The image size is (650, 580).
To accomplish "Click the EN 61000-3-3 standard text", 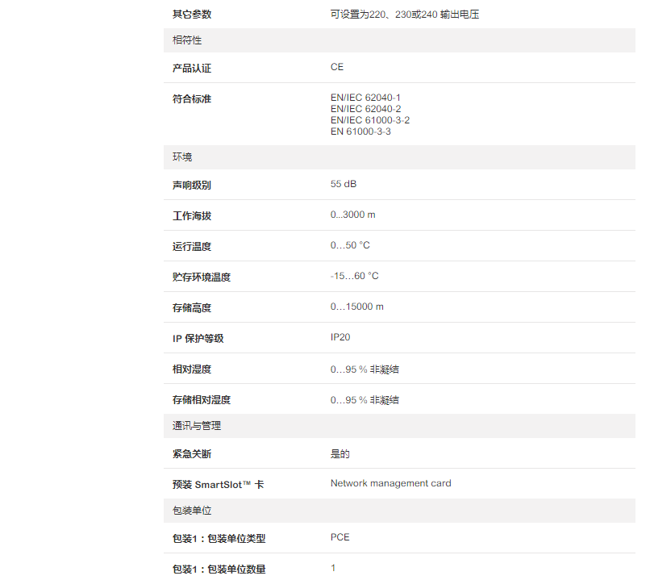I will [360, 131].
